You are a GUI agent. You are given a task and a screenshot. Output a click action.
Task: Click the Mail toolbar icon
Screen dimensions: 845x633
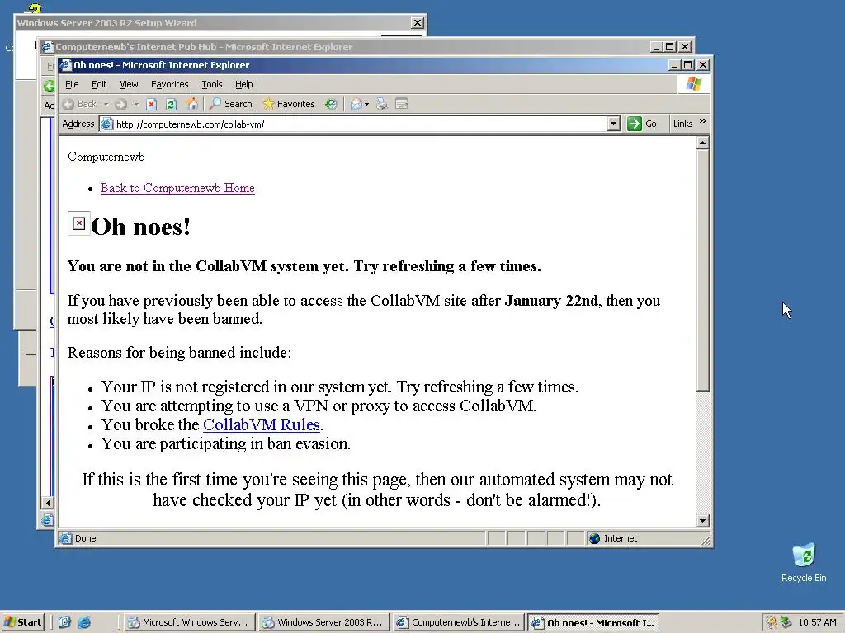(356, 104)
